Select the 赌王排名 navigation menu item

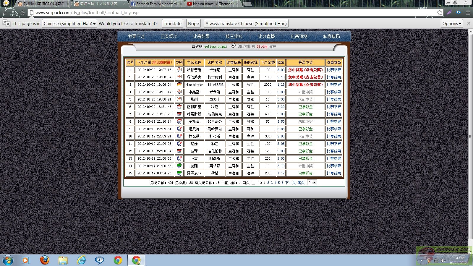coord(234,36)
